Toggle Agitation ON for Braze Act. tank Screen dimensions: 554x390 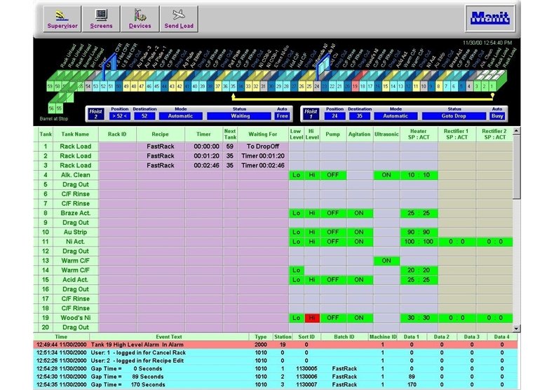tap(359, 213)
